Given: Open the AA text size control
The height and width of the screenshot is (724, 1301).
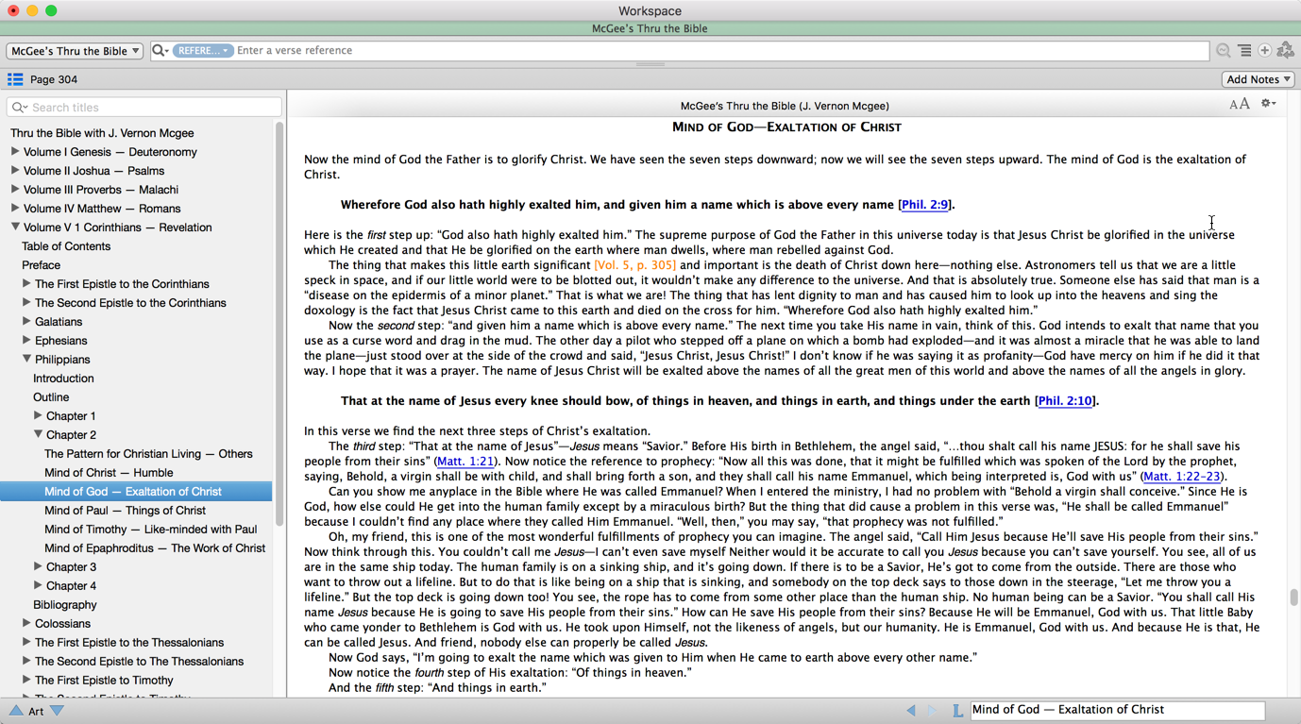Looking at the screenshot, I should pyautogui.click(x=1240, y=104).
